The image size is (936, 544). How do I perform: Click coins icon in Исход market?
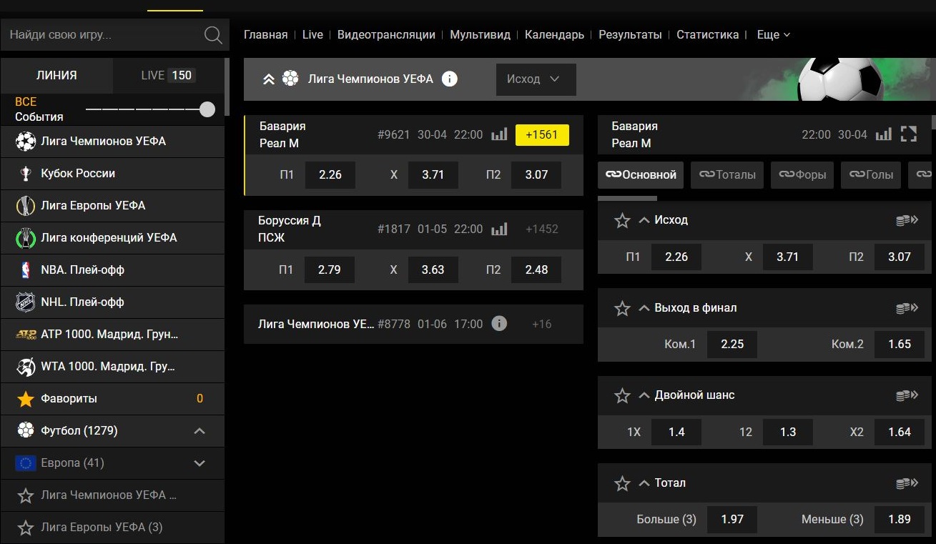pyautogui.click(x=907, y=220)
